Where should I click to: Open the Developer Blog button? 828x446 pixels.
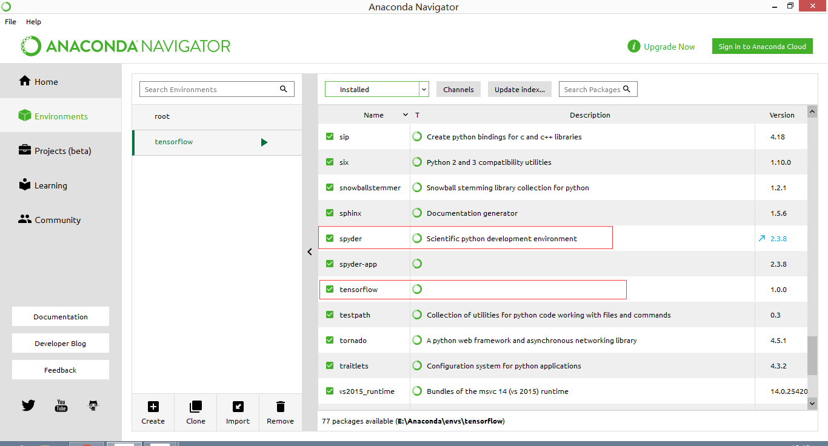pyautogui.click(x=61, y=343)
